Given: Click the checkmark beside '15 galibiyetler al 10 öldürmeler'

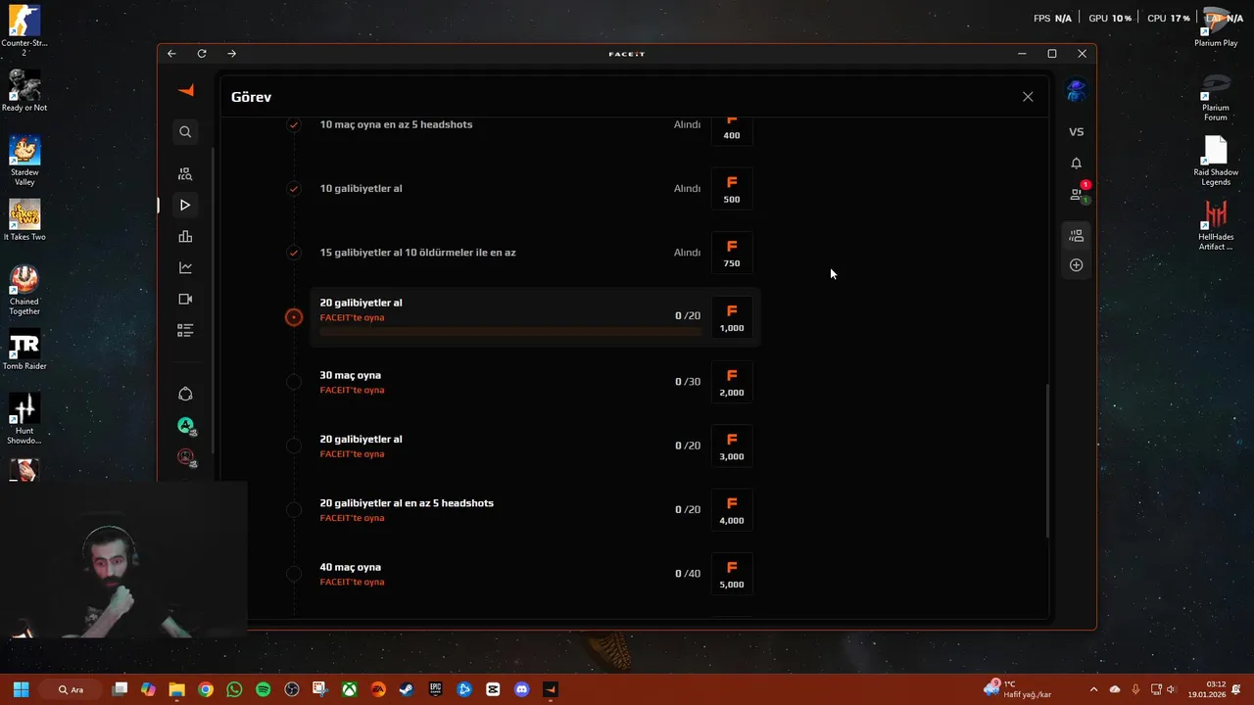Looking at the screenshot, I should tap(293, 253).
